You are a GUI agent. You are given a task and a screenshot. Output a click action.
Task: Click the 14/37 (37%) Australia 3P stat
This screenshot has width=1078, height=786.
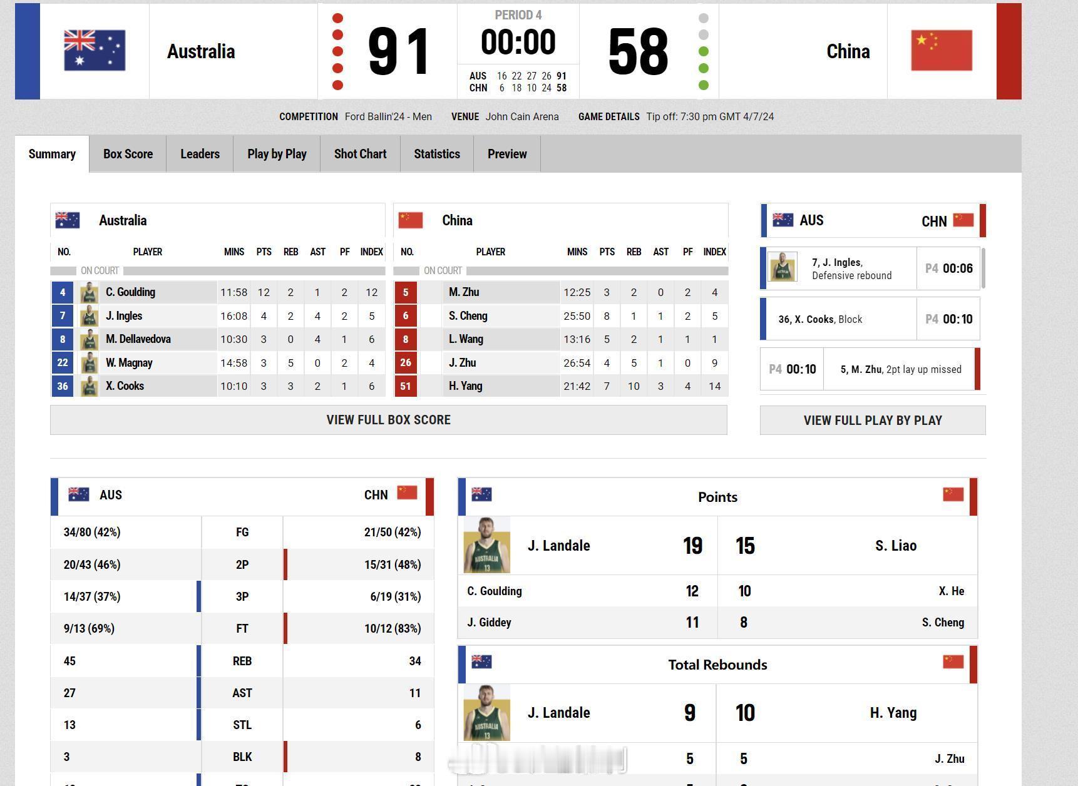click(92, 596)
